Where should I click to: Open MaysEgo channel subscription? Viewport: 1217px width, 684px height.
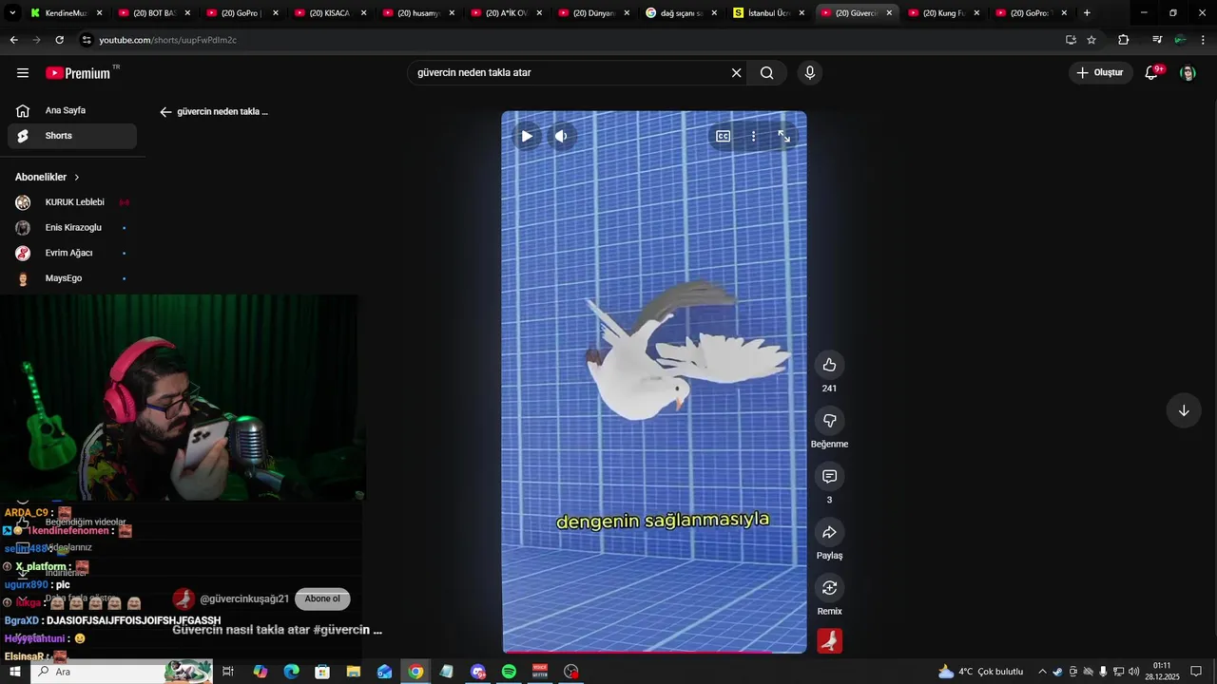(x=72, y=278)
